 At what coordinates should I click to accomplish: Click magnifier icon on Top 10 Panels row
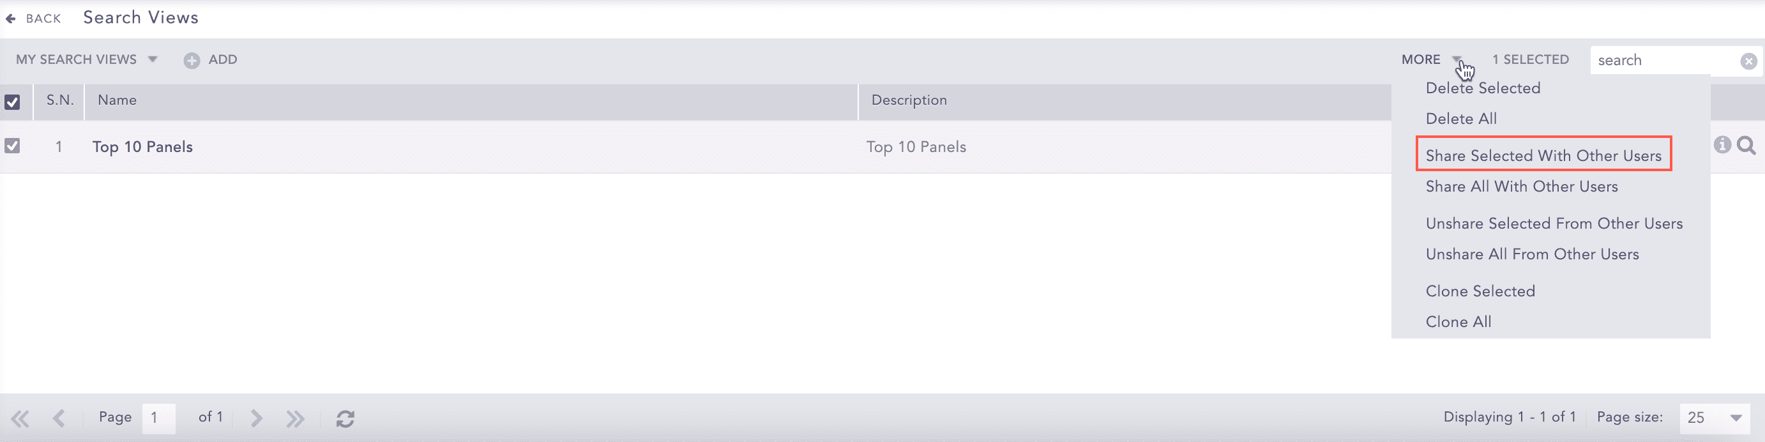tap(1746, 145)
